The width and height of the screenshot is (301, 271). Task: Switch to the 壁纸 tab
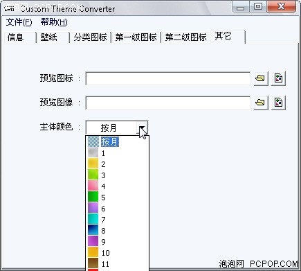53,37
